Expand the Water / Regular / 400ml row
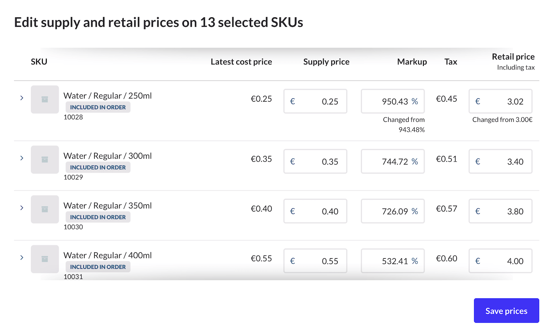 (22, 258)
